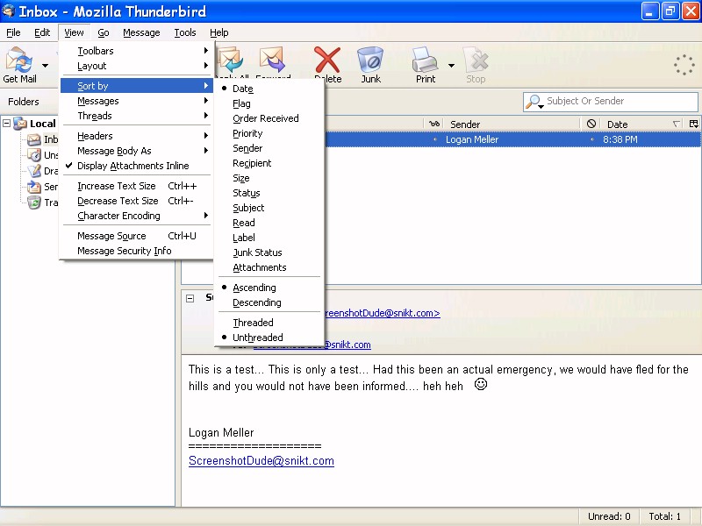Open the column picker icon
The width and height of the screenshot is (702, 526).
tap(693, 124)
